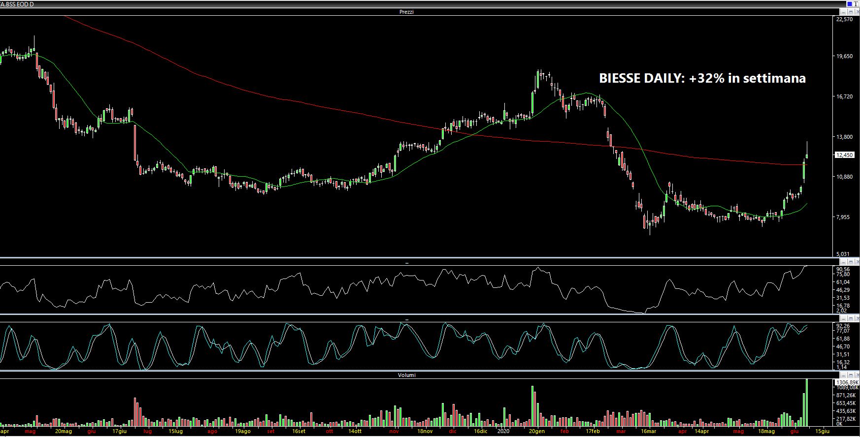Viewport: 860px width, 437px height.
Task: Maximize the Volumi panel
Action: pyautogui.click(x=850, y=375)
